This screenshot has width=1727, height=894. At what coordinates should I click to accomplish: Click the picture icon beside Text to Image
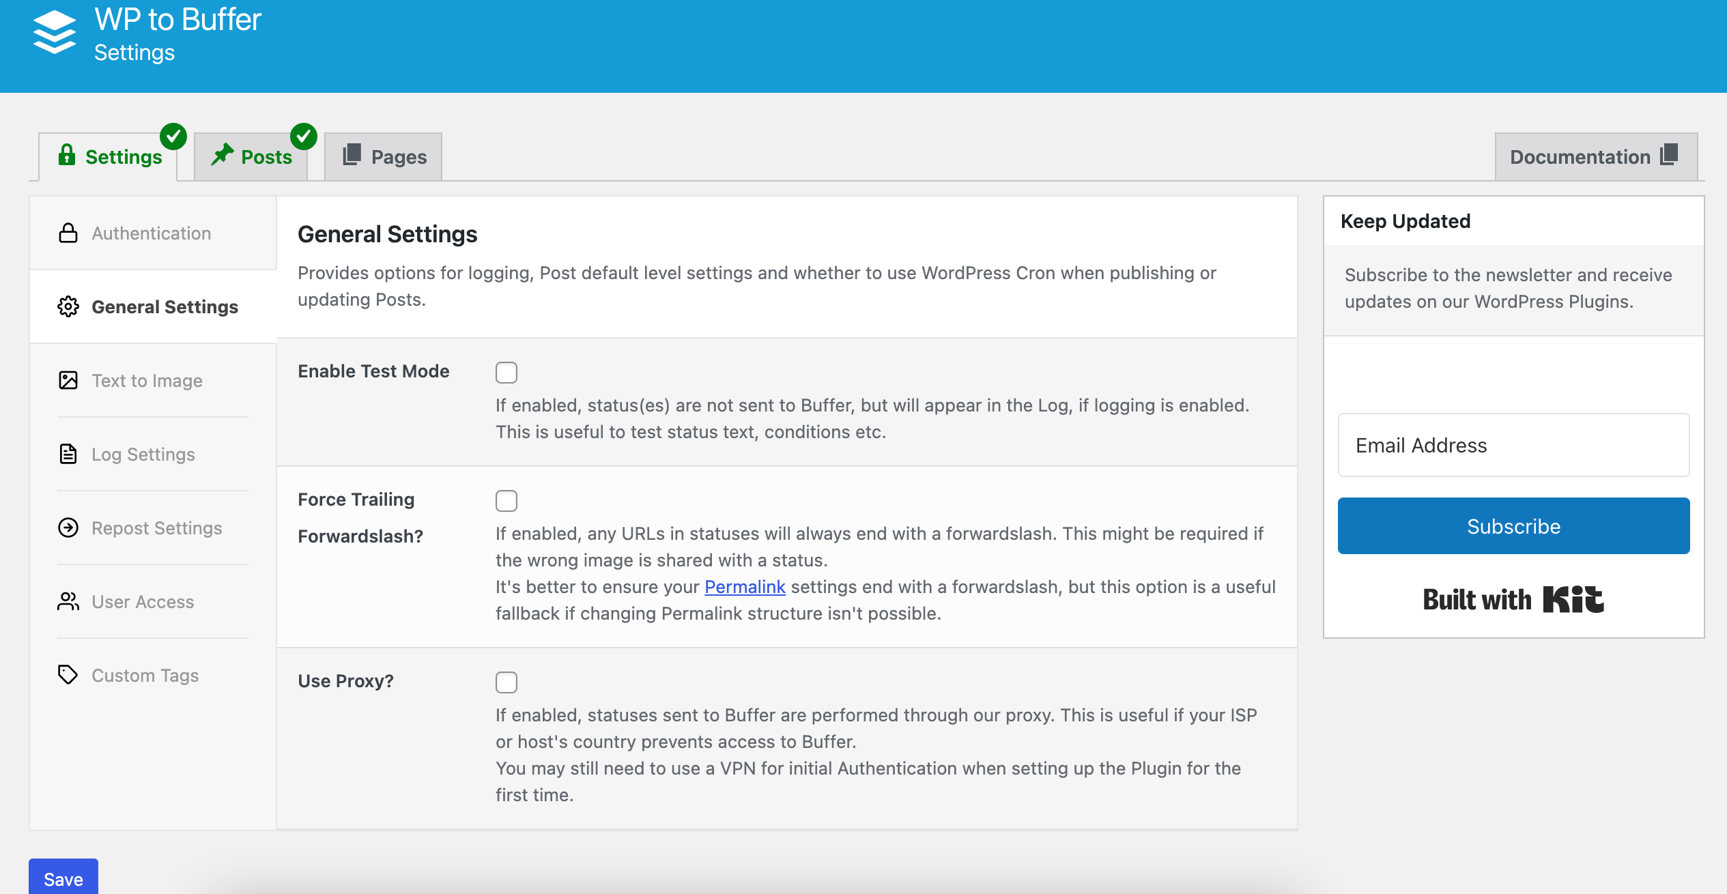point(68,380)
